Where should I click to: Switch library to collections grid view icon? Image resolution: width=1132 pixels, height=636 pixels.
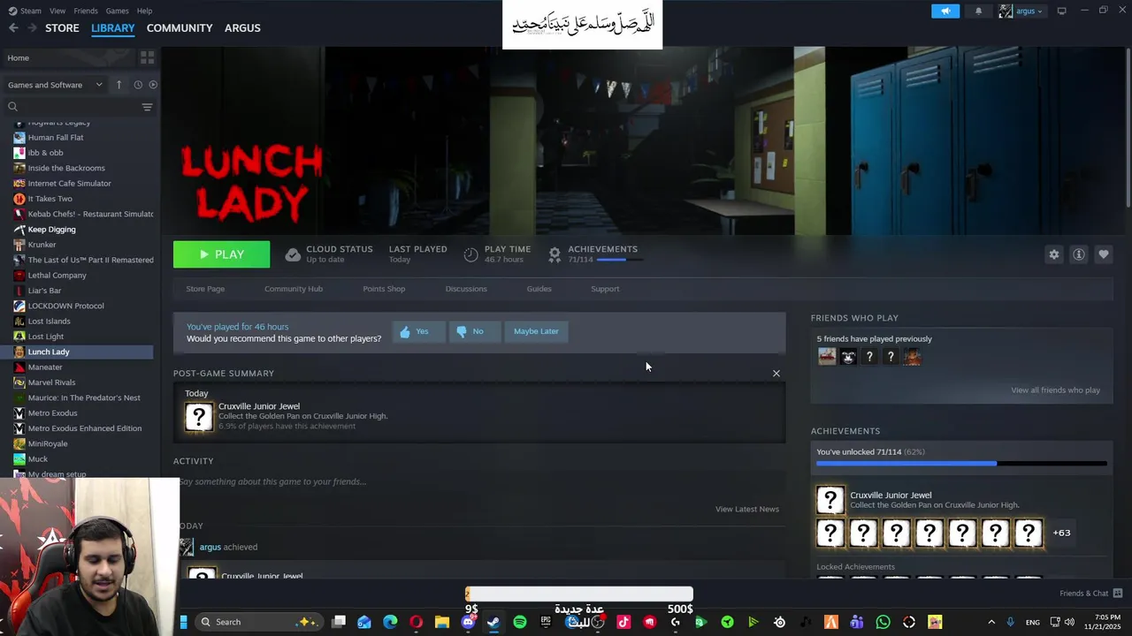(x=147, y=57)
